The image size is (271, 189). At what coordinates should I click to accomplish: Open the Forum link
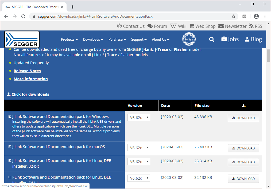coord(157,26)
